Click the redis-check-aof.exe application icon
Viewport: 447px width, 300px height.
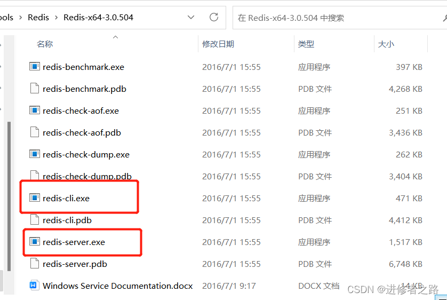point(35,110)
